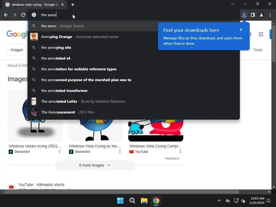Expand '6 more images'
This screenshot has height=207, width=276.
(95, 165)
